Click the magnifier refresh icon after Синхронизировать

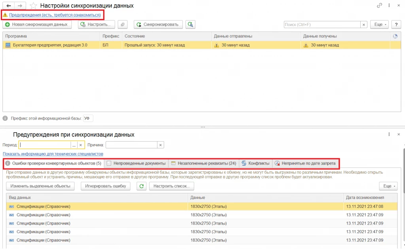coord(190,24)
